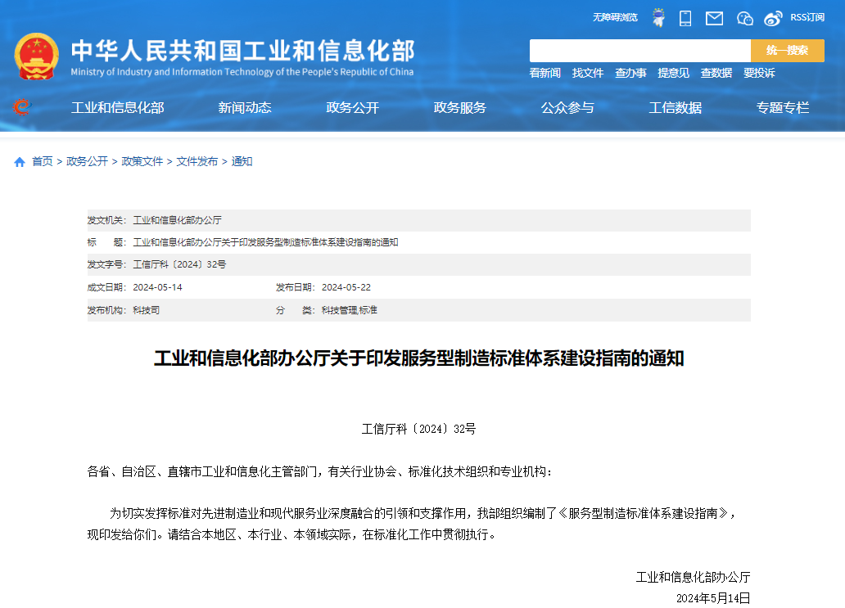The width and height of the screenshot is (845, 608).
Task: Open the 工信数据 navigation item
Action: [x=675, y=108]
